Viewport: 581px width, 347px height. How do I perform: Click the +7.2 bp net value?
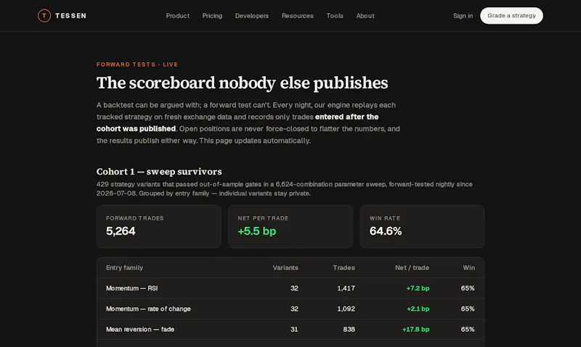(x=418, y=288)
